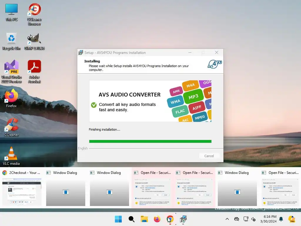Image resolution: width=301 pixels, height=226 pixels.
Task: Select the third Window Dialog thumbnail
Action: [x=237, y=188]
